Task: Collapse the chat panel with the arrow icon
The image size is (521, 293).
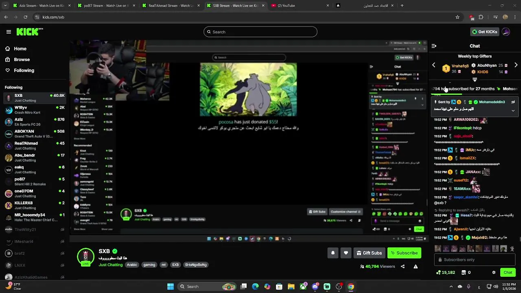Action: [434, 46]
